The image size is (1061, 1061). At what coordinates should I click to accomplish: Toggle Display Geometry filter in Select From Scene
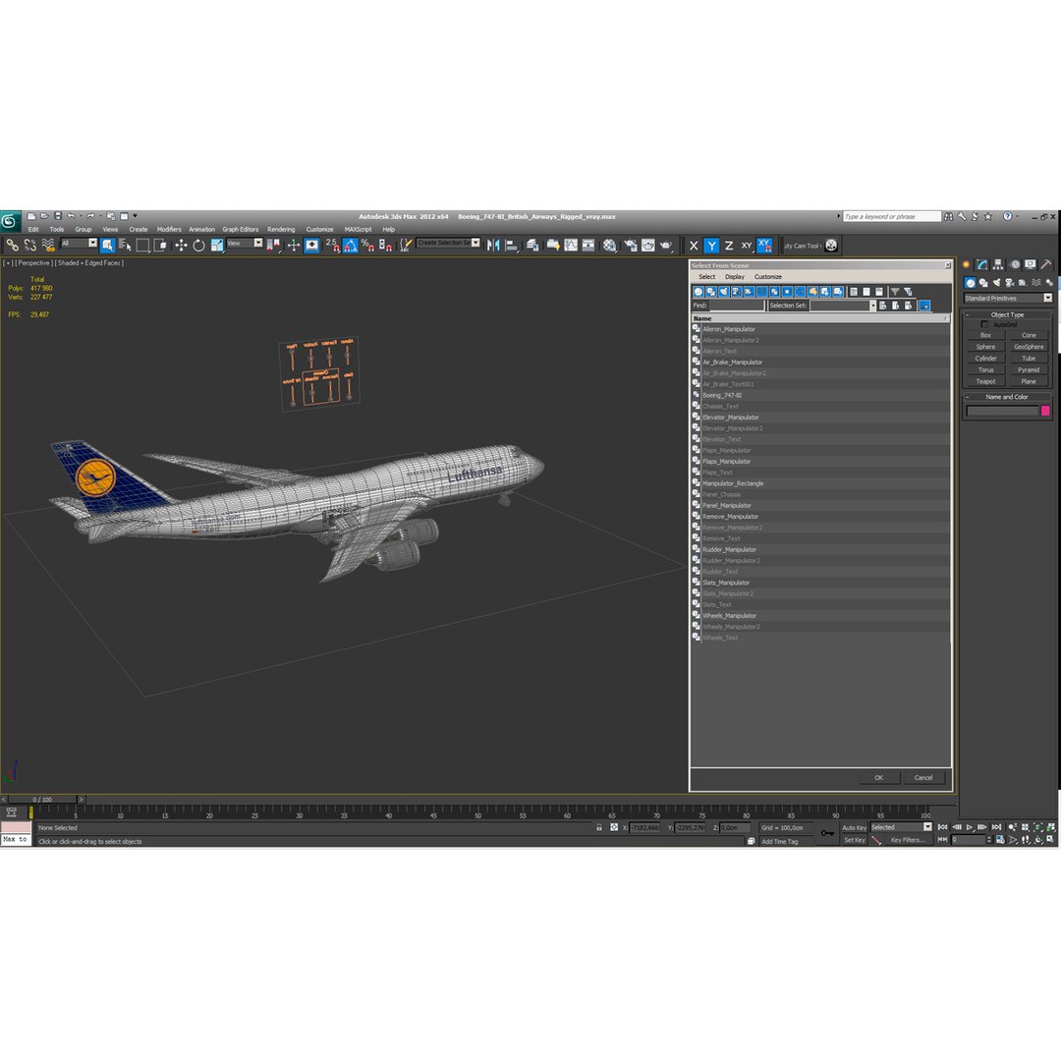[x=698, y=292]
